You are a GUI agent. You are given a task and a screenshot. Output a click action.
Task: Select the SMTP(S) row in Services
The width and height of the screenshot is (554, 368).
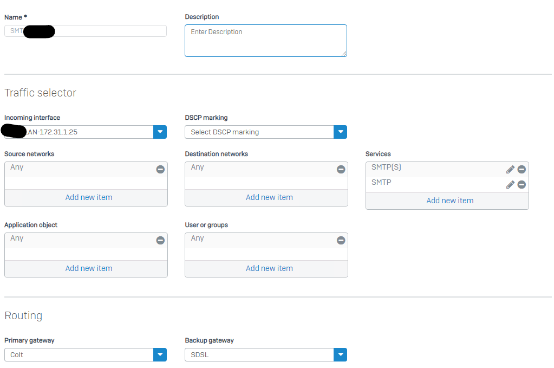tap(447, 169)
